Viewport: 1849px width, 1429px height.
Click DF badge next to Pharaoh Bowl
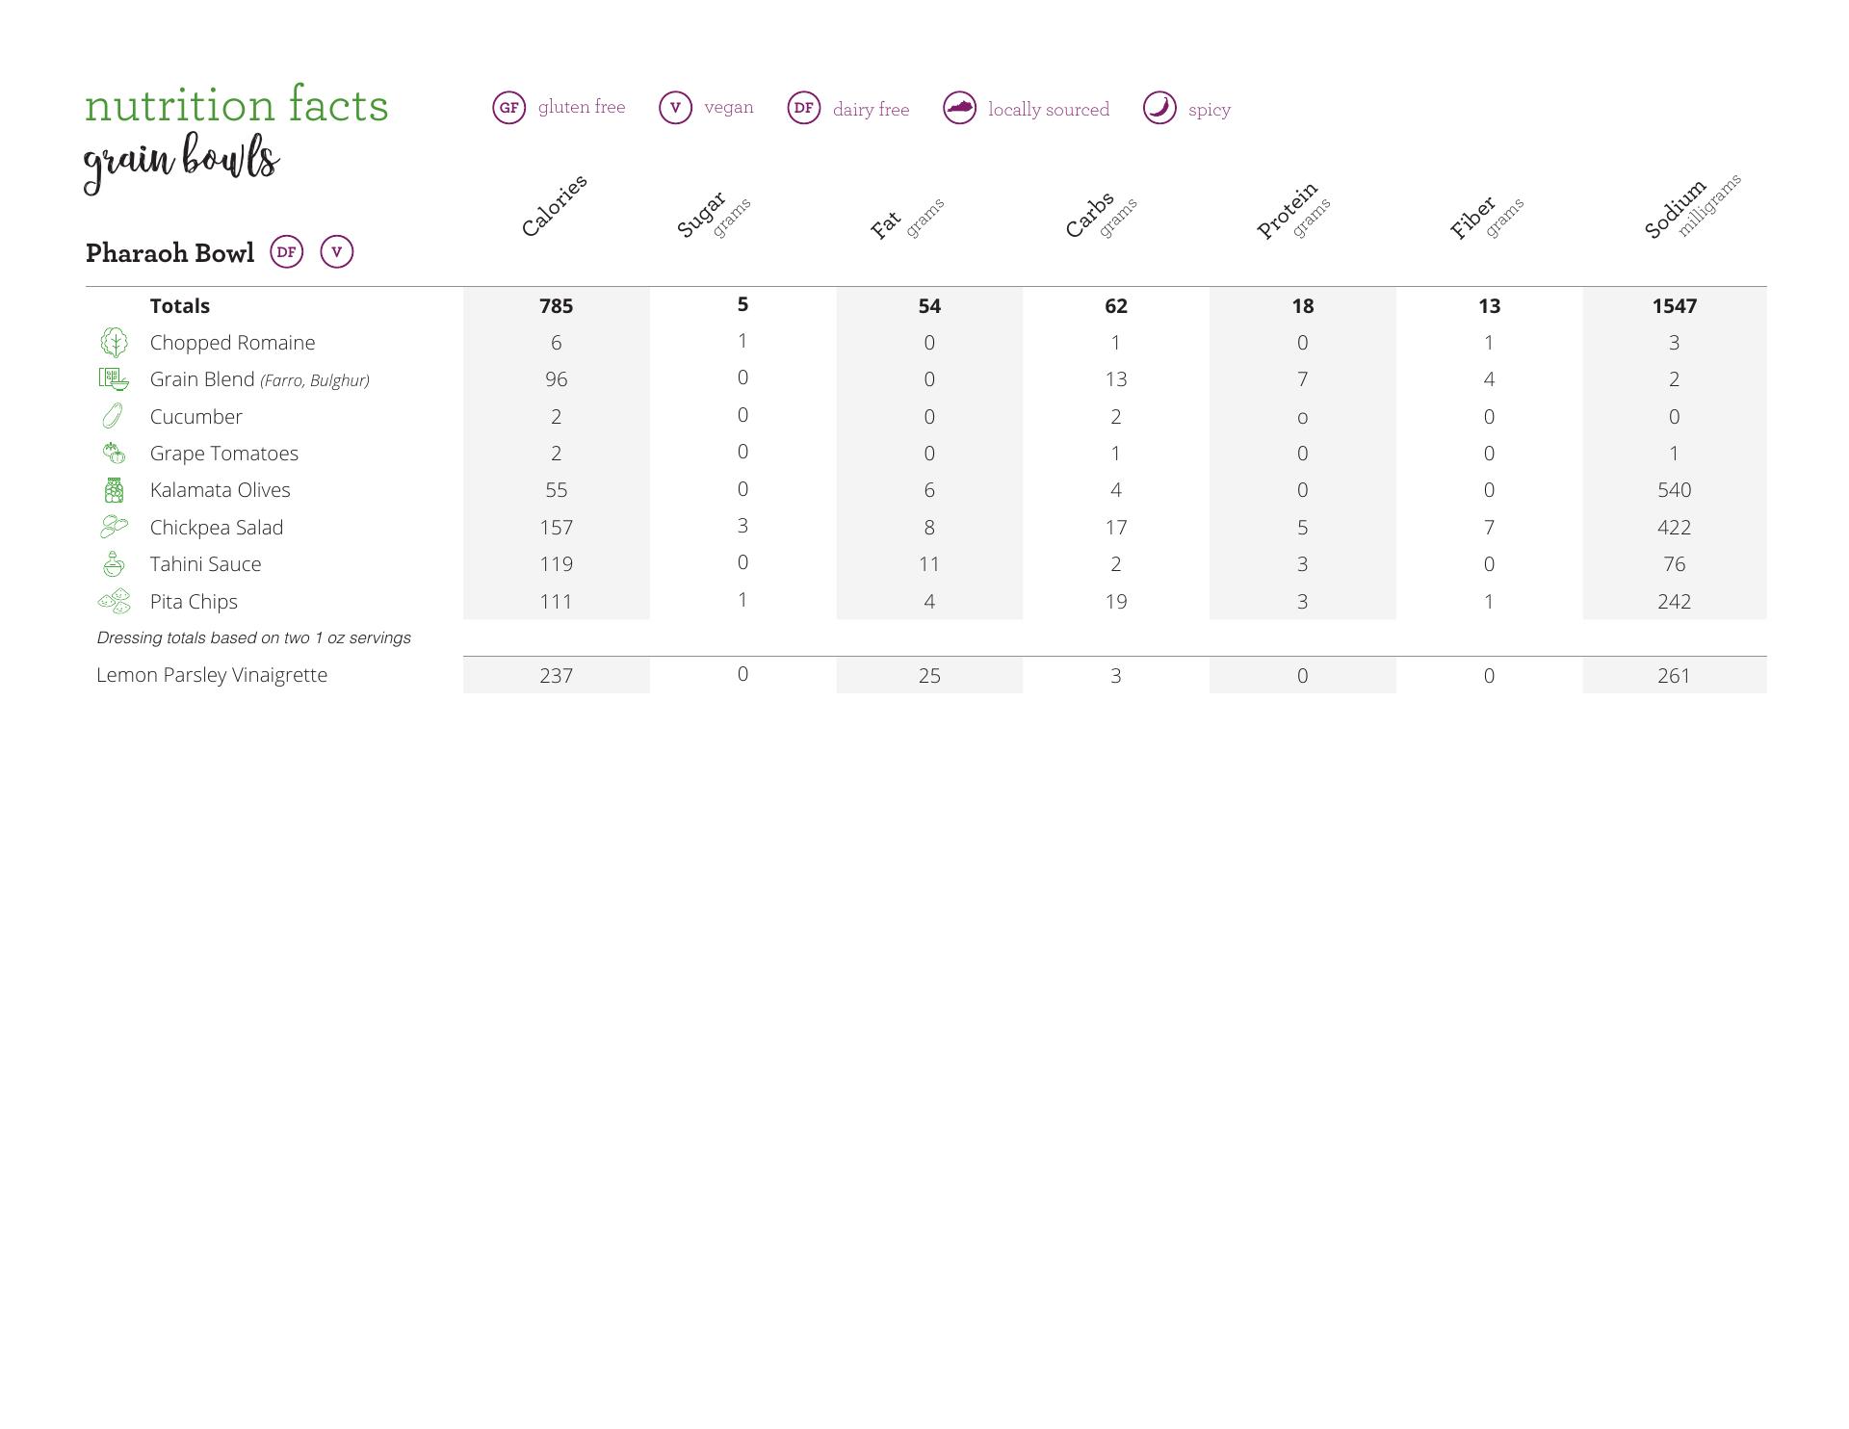(x=286, y=252)
